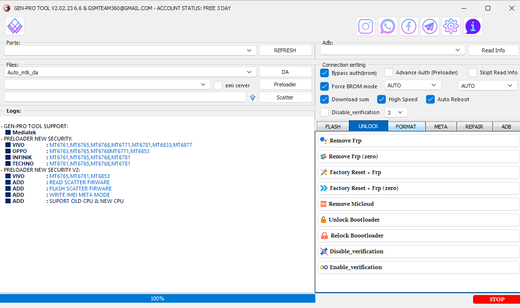Image resolution: width=520 pixels, height=308 pixels.
Task: Click the Preloader button
Action: 285,84
